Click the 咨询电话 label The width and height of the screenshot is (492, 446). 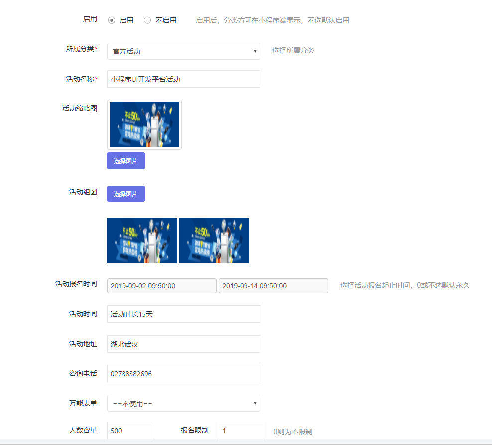click(x=83, y=373)
